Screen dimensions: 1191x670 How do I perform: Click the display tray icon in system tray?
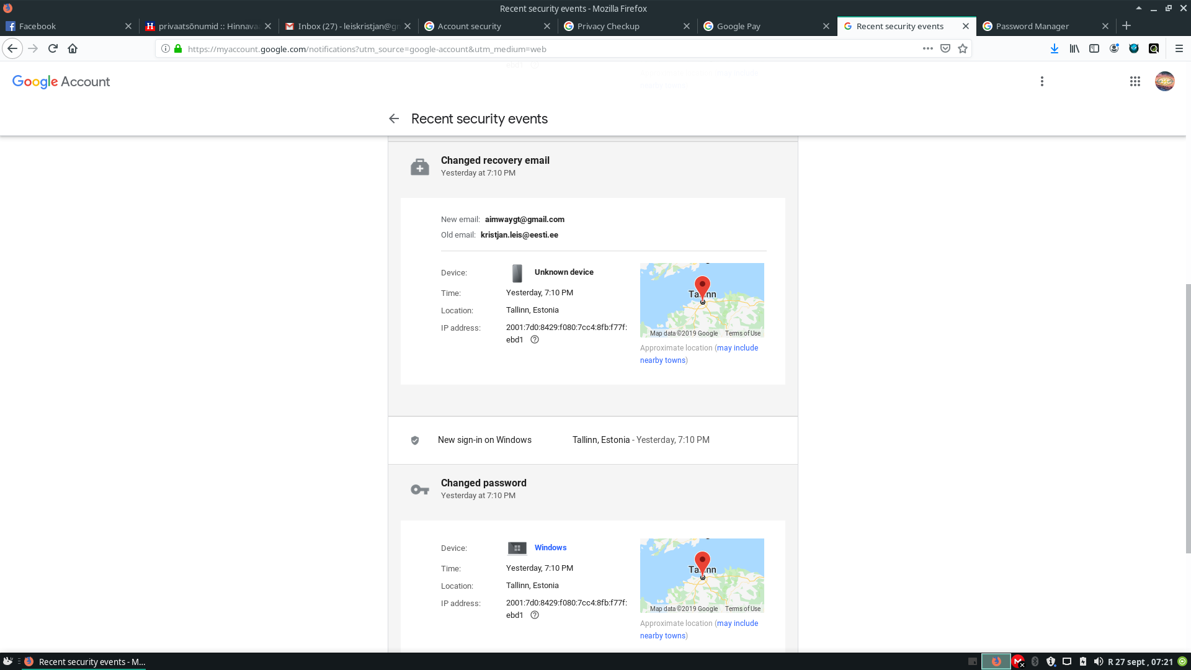[x=1067, y=661]
